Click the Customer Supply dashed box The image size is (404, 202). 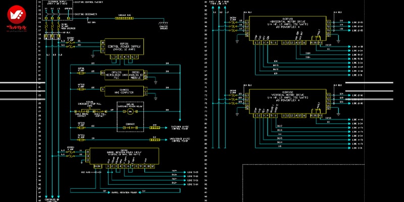coord(57,10)
